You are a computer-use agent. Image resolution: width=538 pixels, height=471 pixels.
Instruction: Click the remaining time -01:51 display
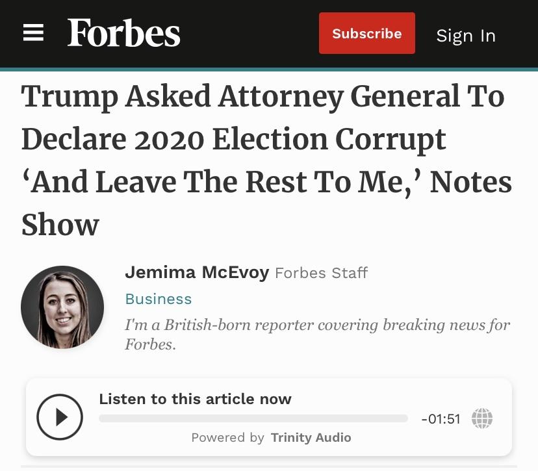[440, 419]
